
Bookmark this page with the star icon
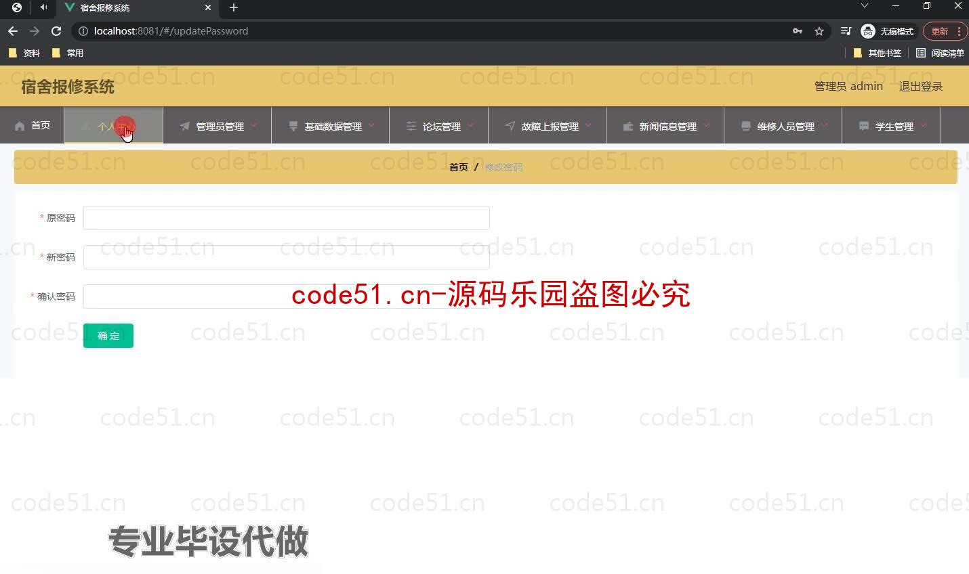coord(819,31)
